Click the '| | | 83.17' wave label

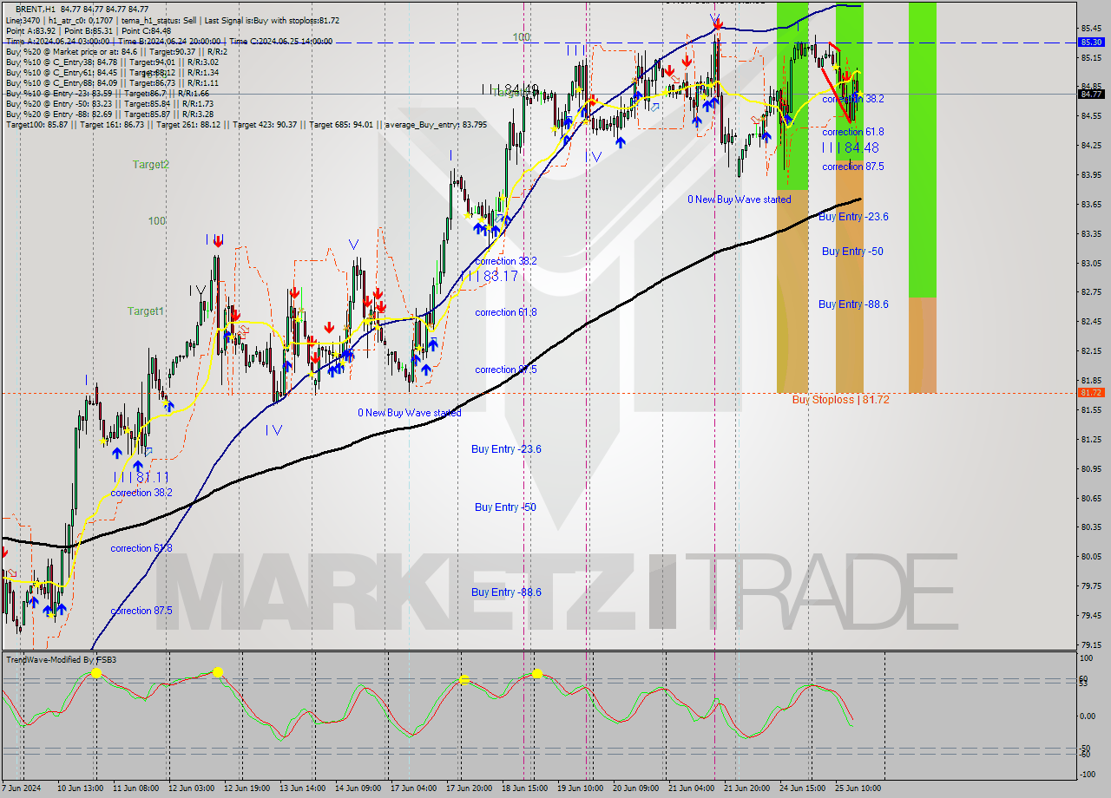coord(489,276)
